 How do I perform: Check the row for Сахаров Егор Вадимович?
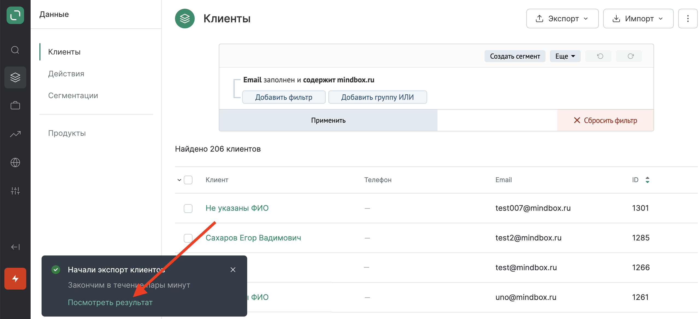pos(188,238)
